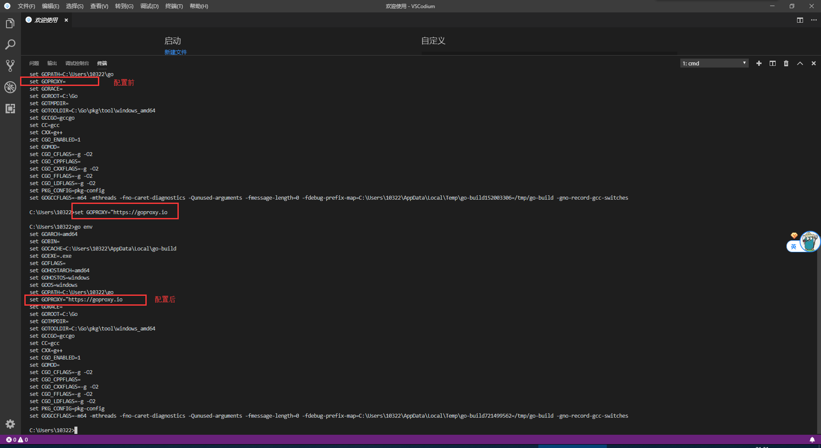
Task: Select the Source Control icon
Action: (10, 65)
